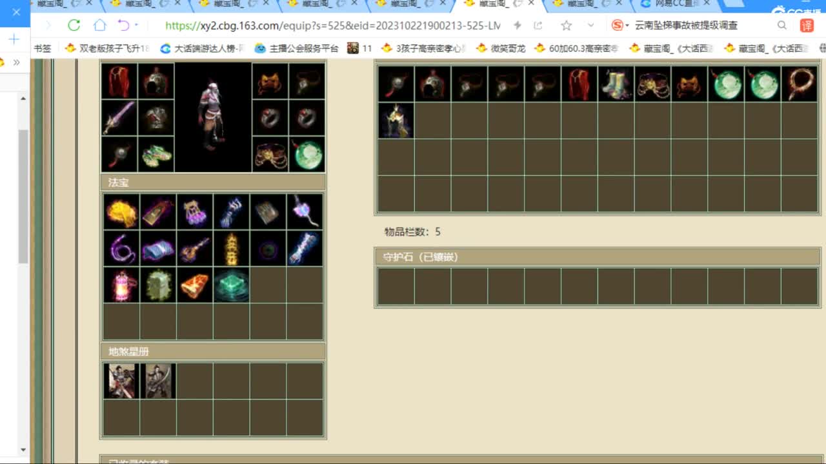Click the golden pagoda treasure icon
Screen dimensions: 826x464
(231, 249)
